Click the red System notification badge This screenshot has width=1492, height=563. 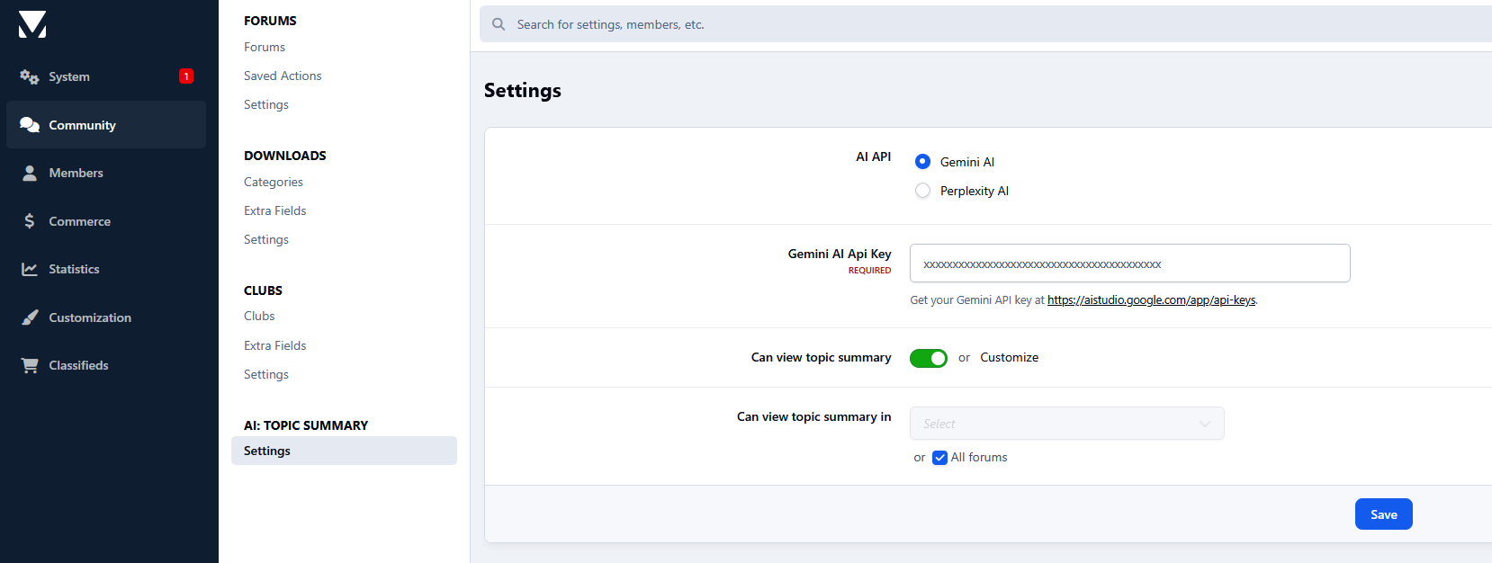pos(186,76)
